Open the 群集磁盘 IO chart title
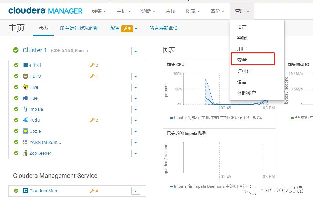 click(298, 64)
